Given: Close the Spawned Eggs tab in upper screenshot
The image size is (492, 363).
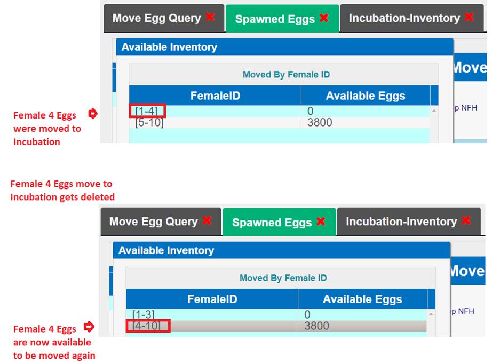Looking at the screenshot, I should tap(324, 18).
